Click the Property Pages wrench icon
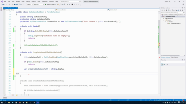The width and height of the screenshot is (186, 104). pos(167,64)
